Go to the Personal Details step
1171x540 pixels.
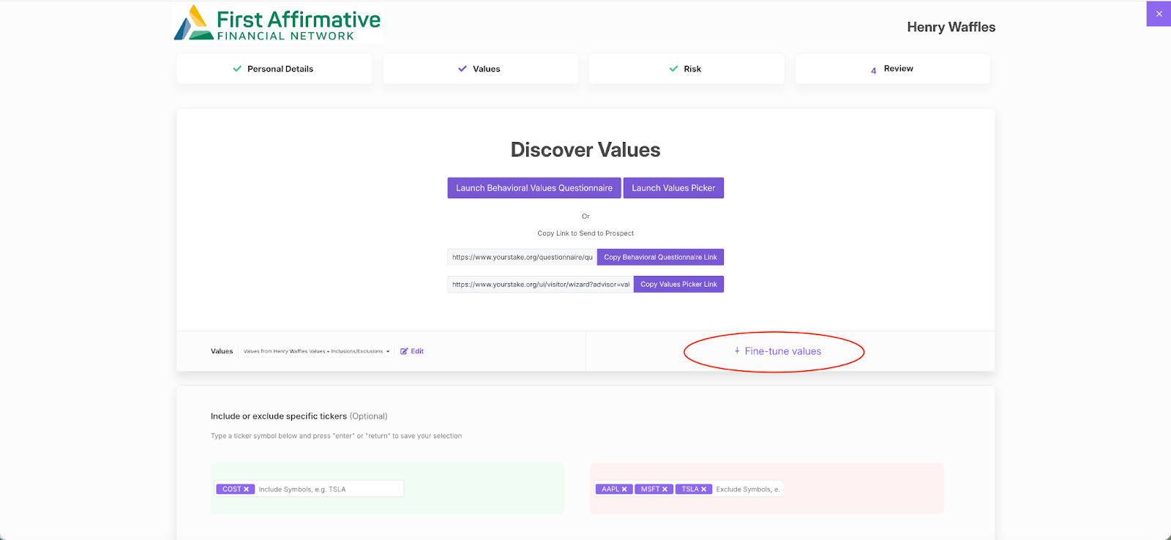click(x=274, y=69)
